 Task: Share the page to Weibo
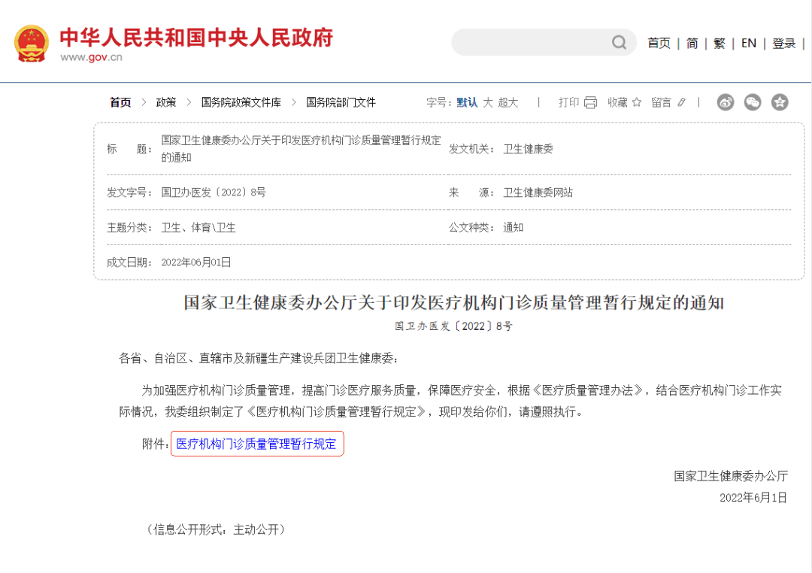point(726,102)
